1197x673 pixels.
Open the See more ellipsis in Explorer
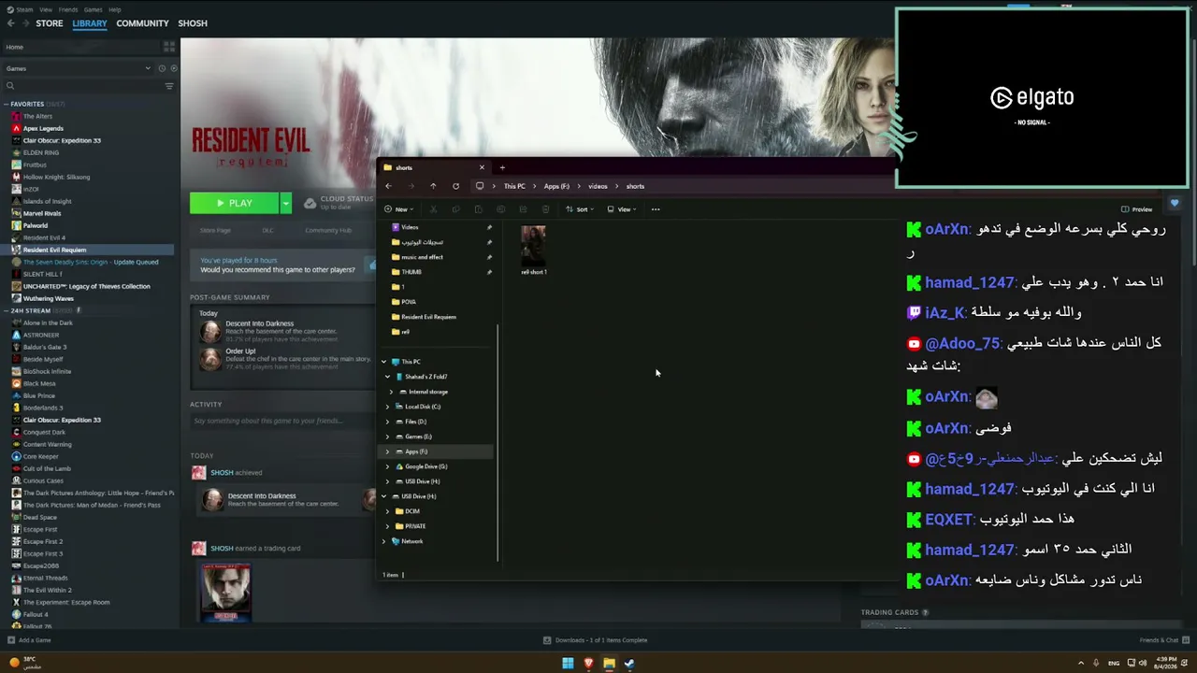[656, 209]
